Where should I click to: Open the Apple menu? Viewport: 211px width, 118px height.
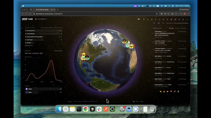[x=23, y=6]
